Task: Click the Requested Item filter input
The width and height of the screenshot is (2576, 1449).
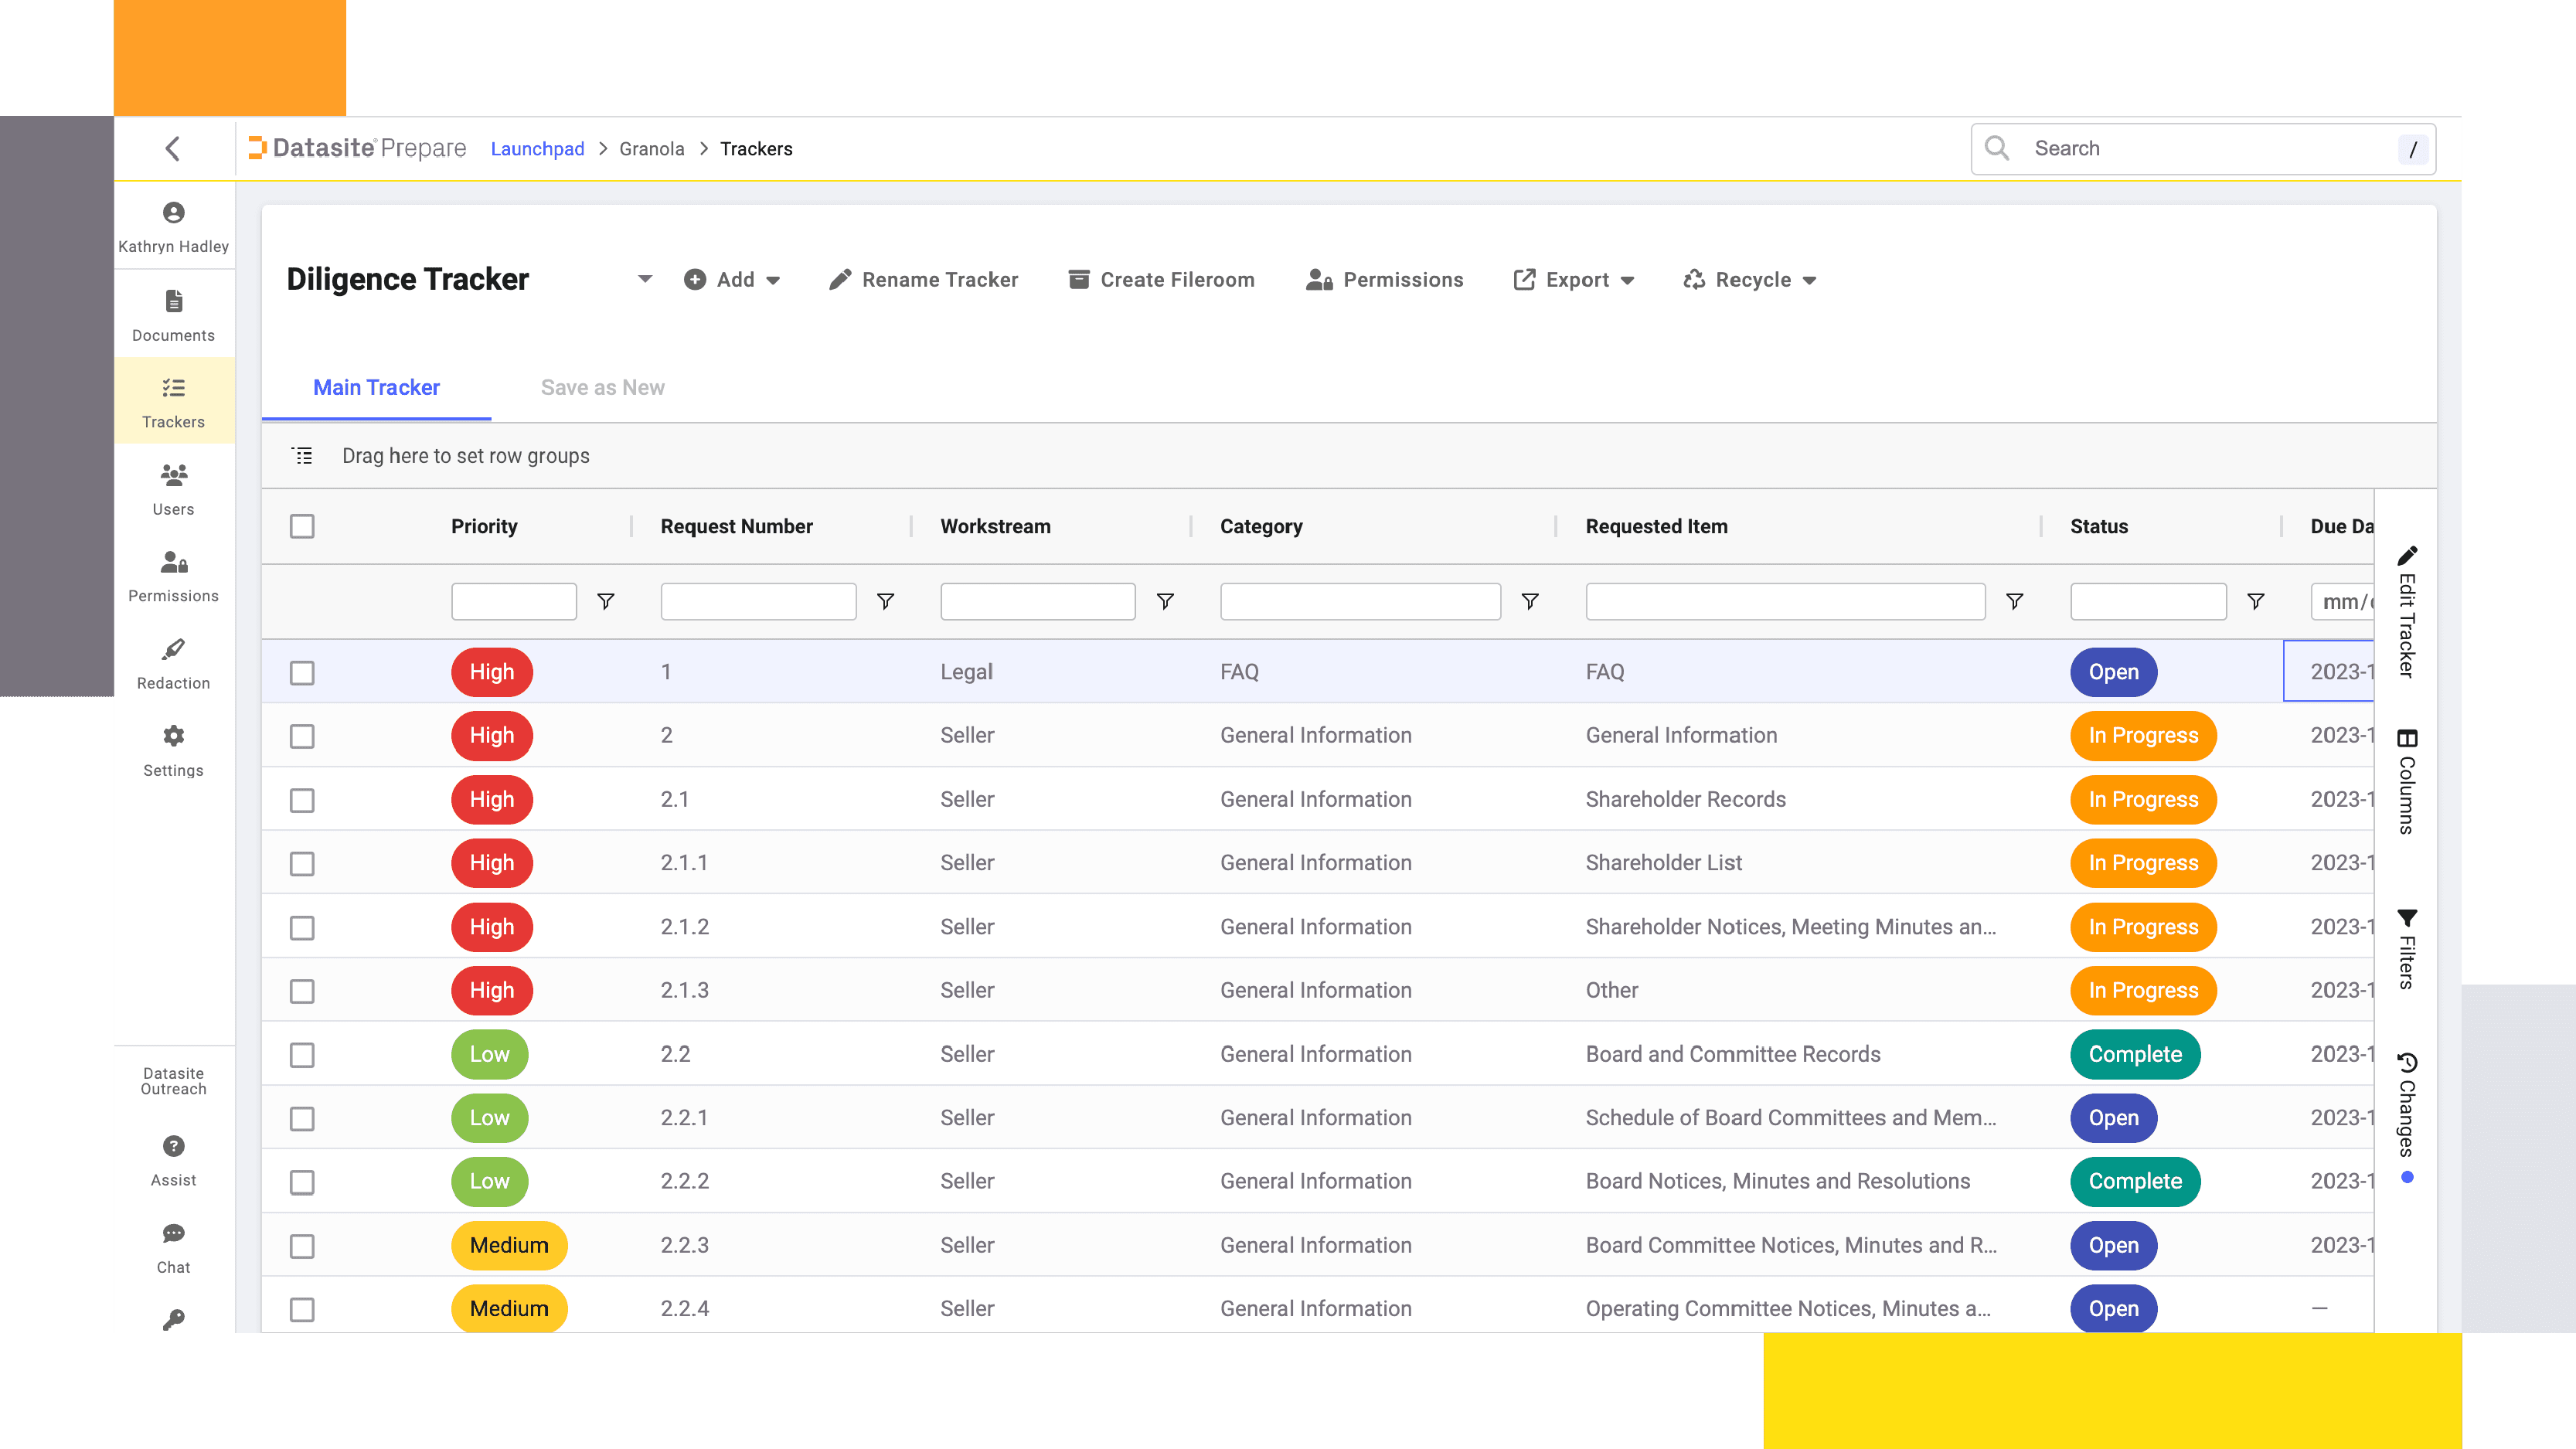Action: pyautogui.click(x=1785, y=601)
